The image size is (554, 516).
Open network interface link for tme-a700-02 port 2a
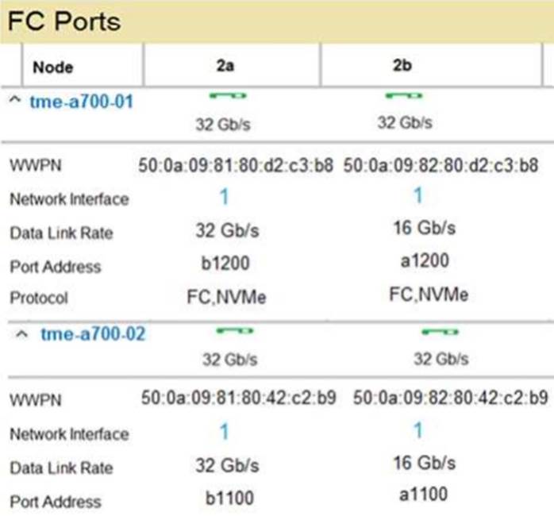tap(224, 432)
